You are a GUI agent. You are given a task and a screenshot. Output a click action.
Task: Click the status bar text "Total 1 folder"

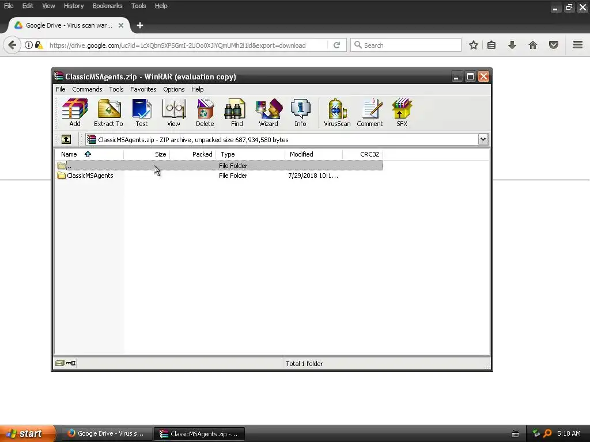[304, 364]
